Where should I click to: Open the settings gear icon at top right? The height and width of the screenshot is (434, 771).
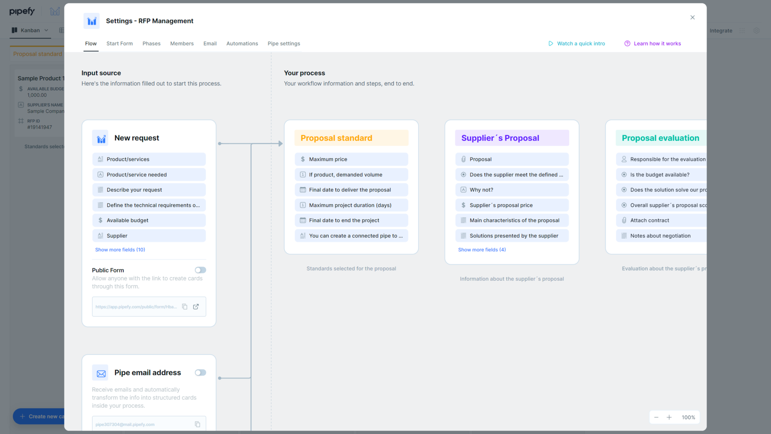pyautogui.click(x=757, y=31)
